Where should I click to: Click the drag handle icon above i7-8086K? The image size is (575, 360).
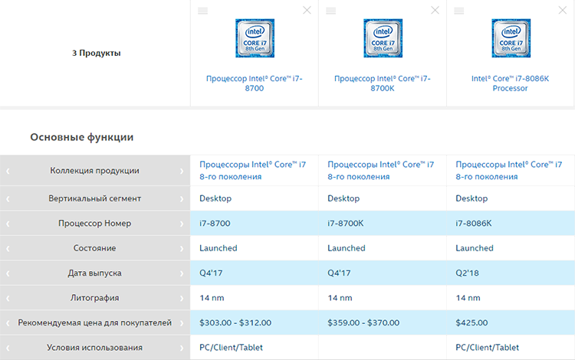click(x=458, y=11)
